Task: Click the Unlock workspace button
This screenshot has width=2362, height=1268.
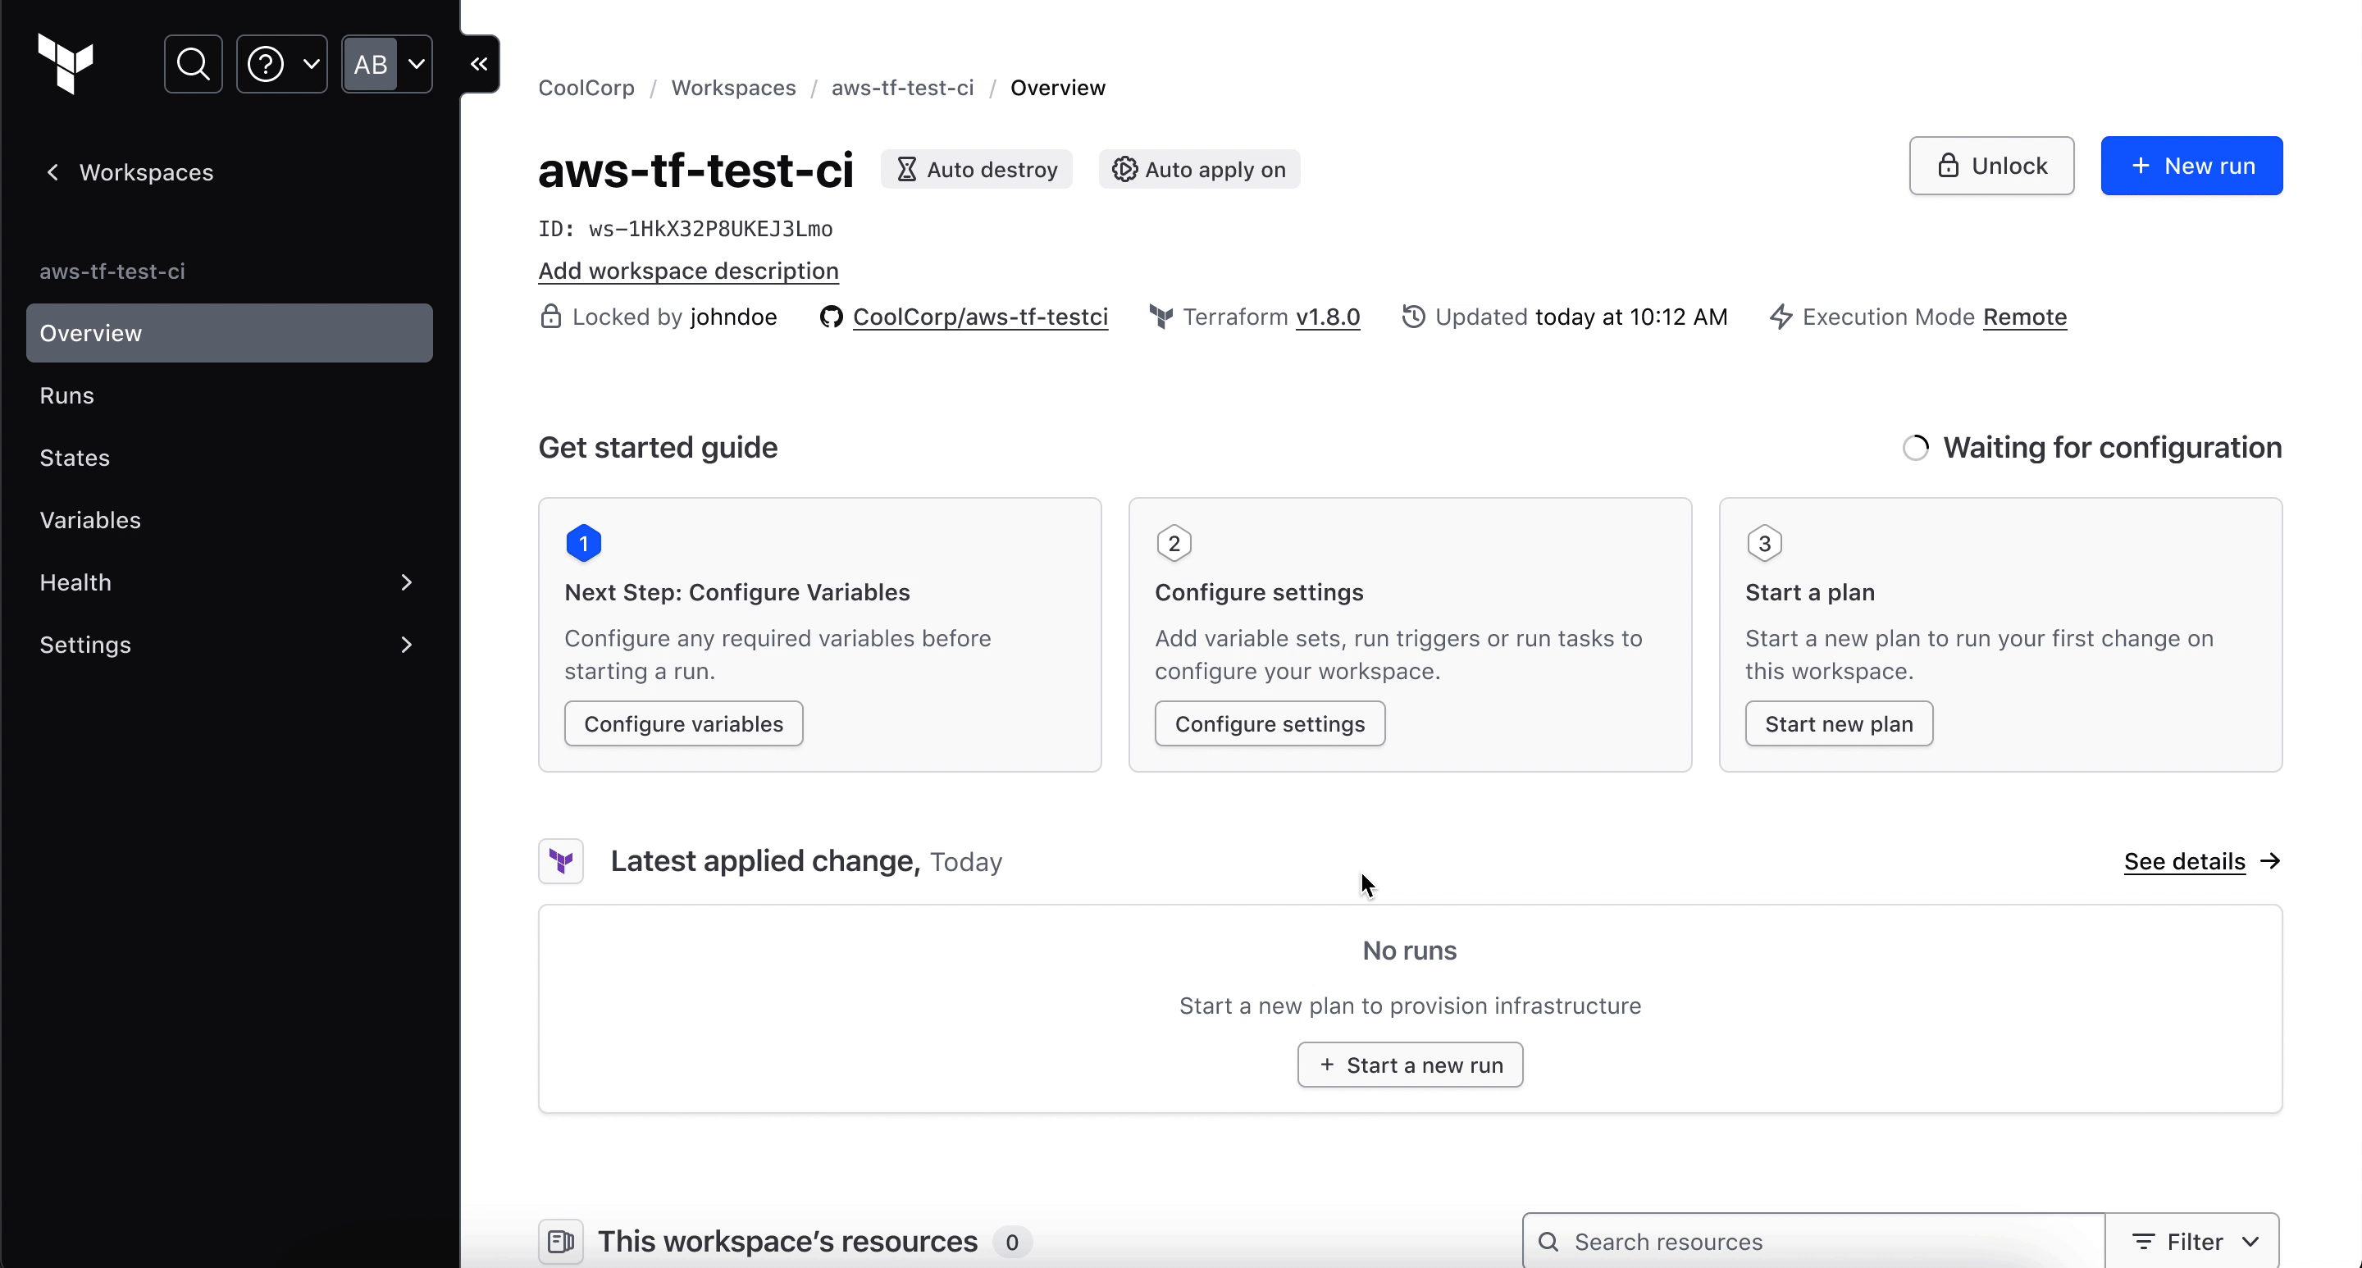Action: pos(1990,166)
